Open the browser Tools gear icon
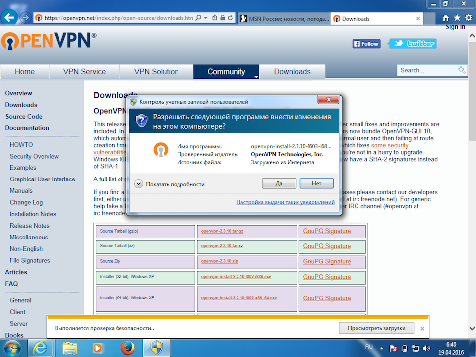476x357 pixels. point(469,18)
